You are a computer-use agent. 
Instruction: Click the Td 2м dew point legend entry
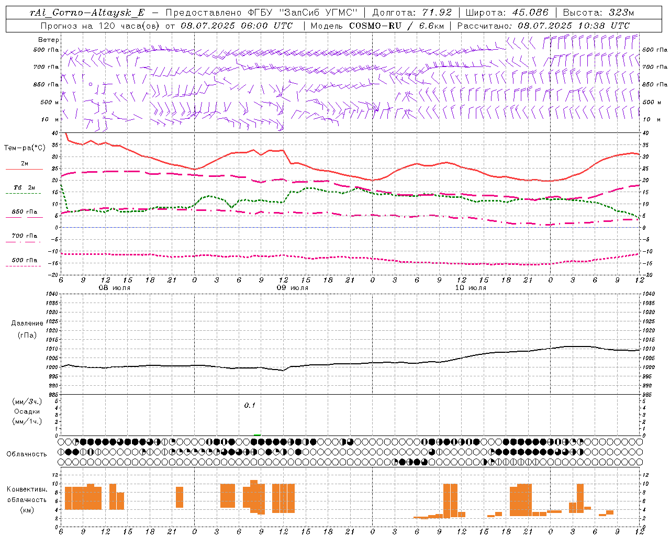coord(25,187)
